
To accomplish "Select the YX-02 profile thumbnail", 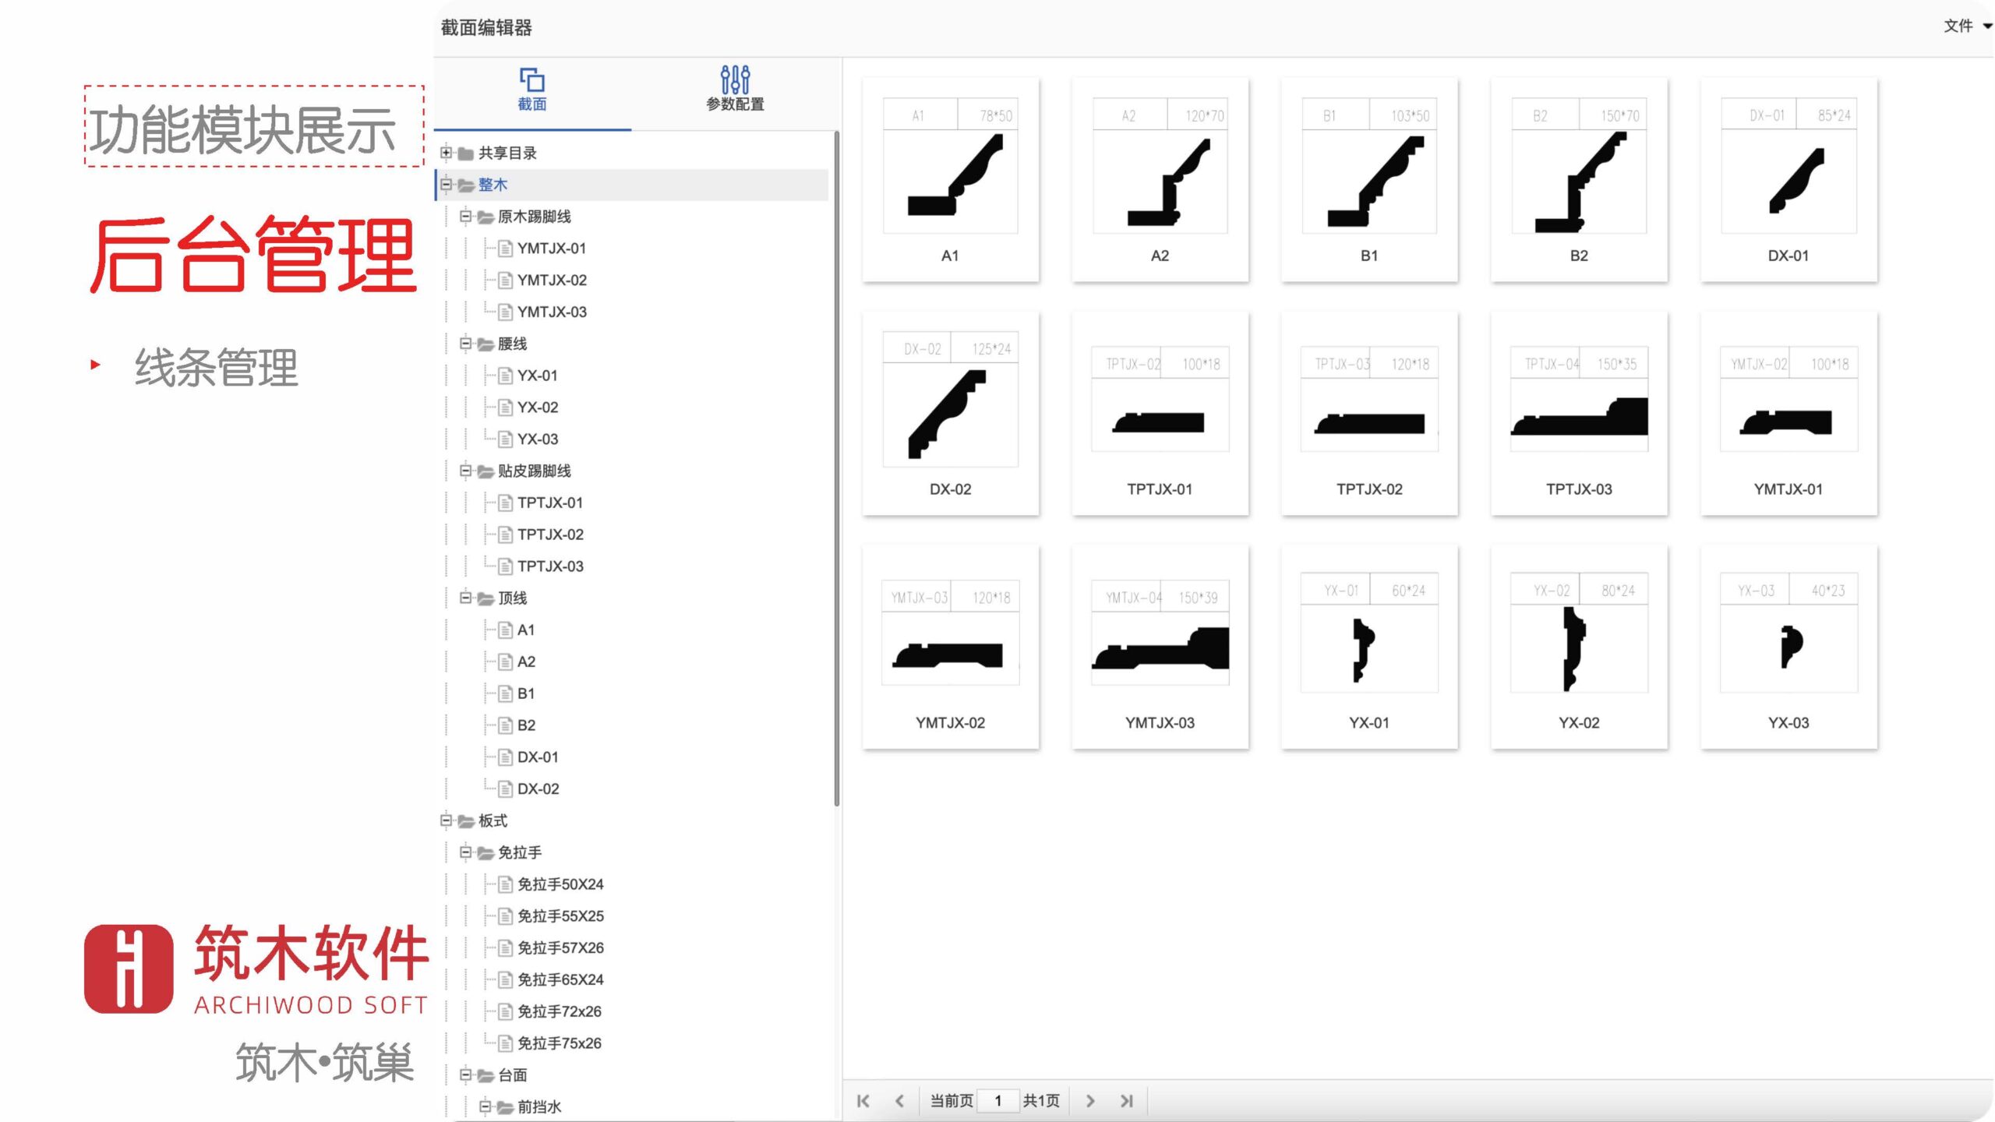I will tap(1579, 648).
